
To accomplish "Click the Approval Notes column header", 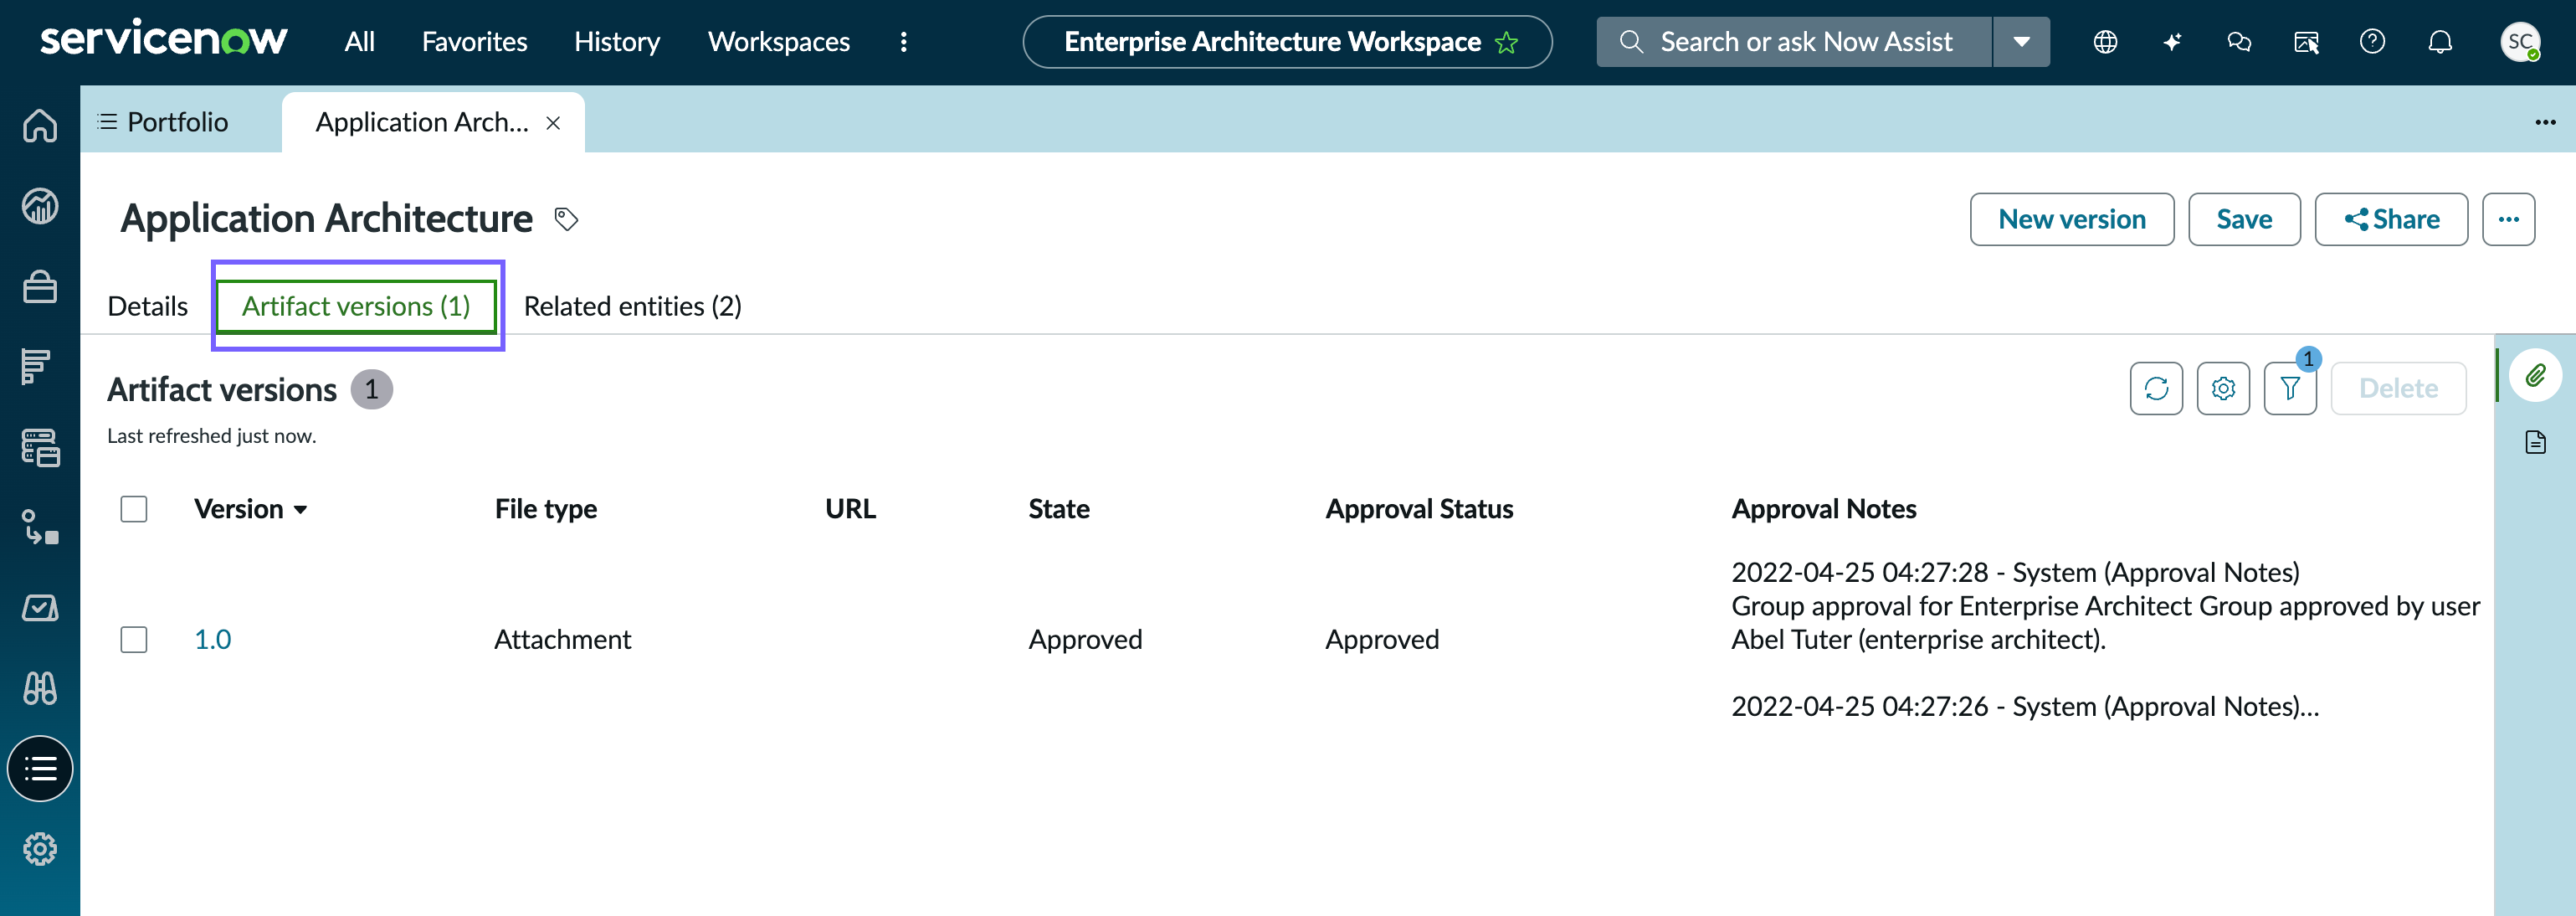I will point(1824,509).
